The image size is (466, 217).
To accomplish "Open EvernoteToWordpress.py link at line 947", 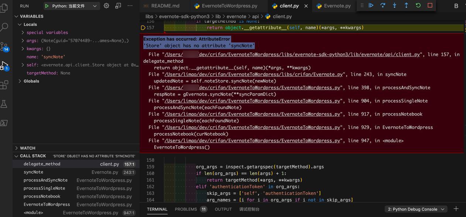I will 252,141.
